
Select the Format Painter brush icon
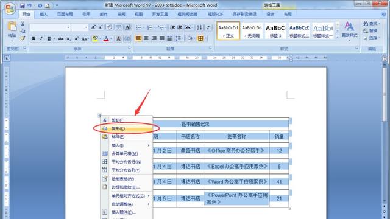(x=23, y=38)
